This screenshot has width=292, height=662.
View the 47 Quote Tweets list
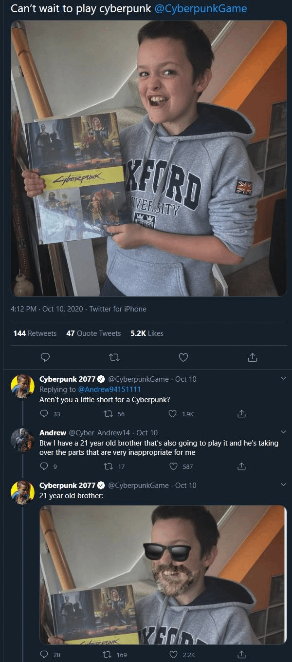[x=93, y=333]
